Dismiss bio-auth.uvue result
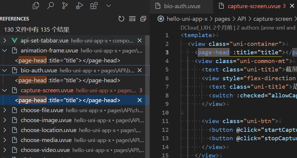297x158 pixels. tap(140, 71)
